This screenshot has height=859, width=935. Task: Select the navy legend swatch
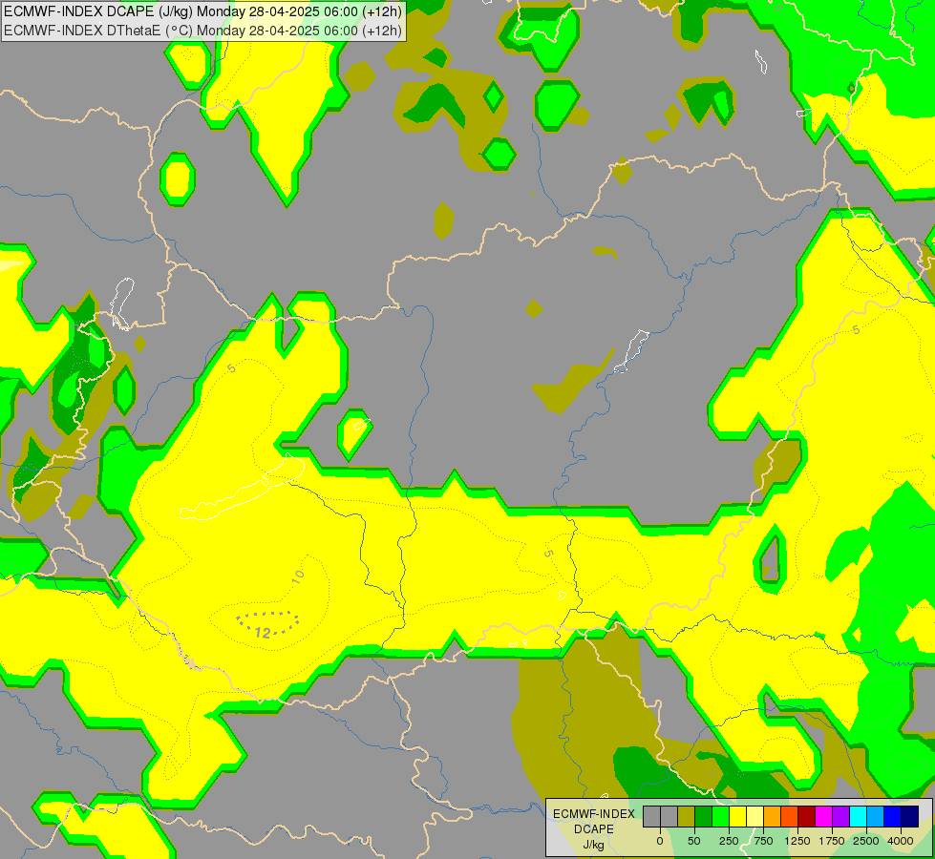pos(910,817)
